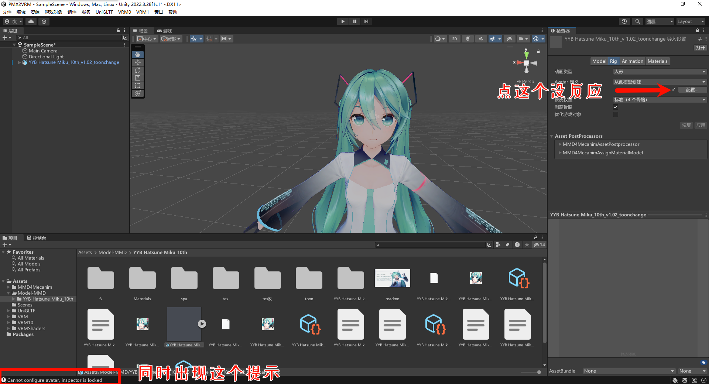
Task: Expand MMD4MecanimAssetPostprocessor entry
Action: (x=560, y=144)
